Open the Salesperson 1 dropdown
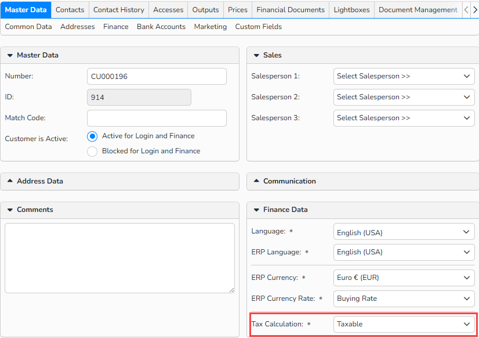The image size is (479, 338). (404, 76)
